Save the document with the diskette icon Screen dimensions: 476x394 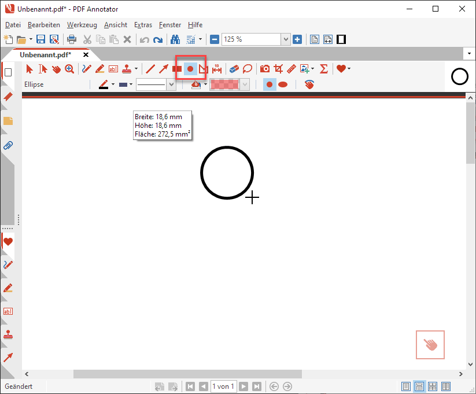click(40, 39)
